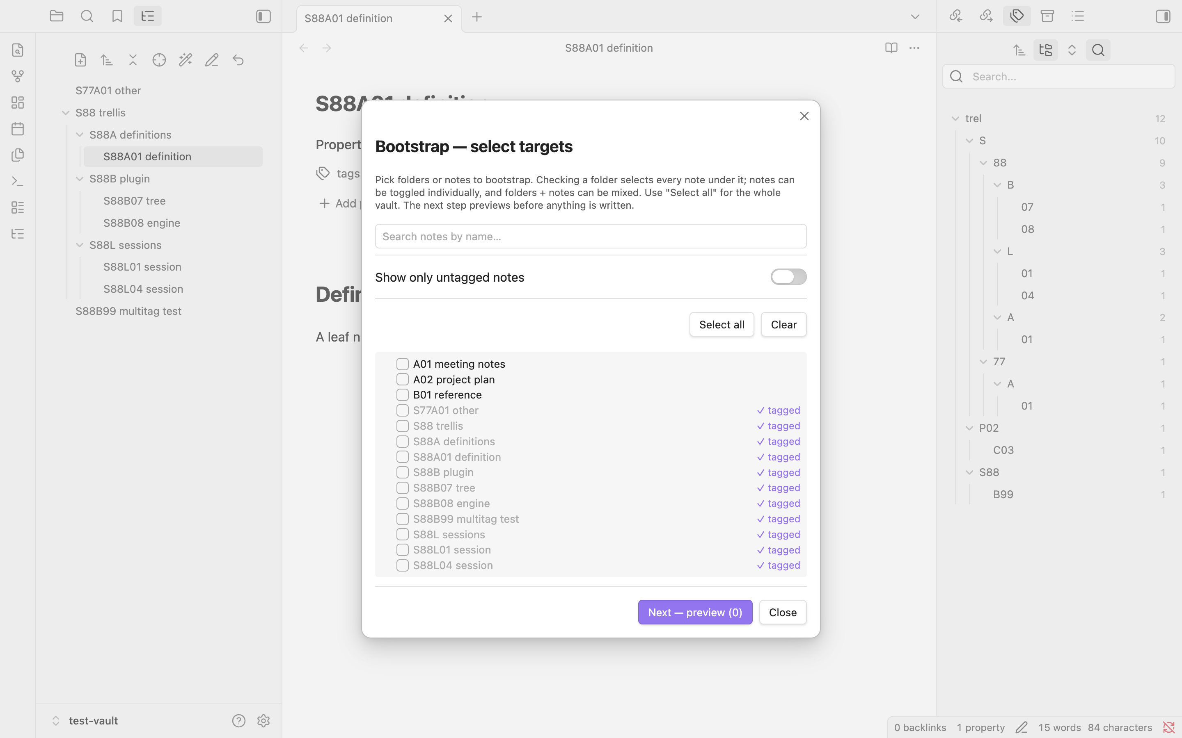Toggle nested tags view icon in tags pane
This screenshot has height=738, width=1182.
point(1046,50)
